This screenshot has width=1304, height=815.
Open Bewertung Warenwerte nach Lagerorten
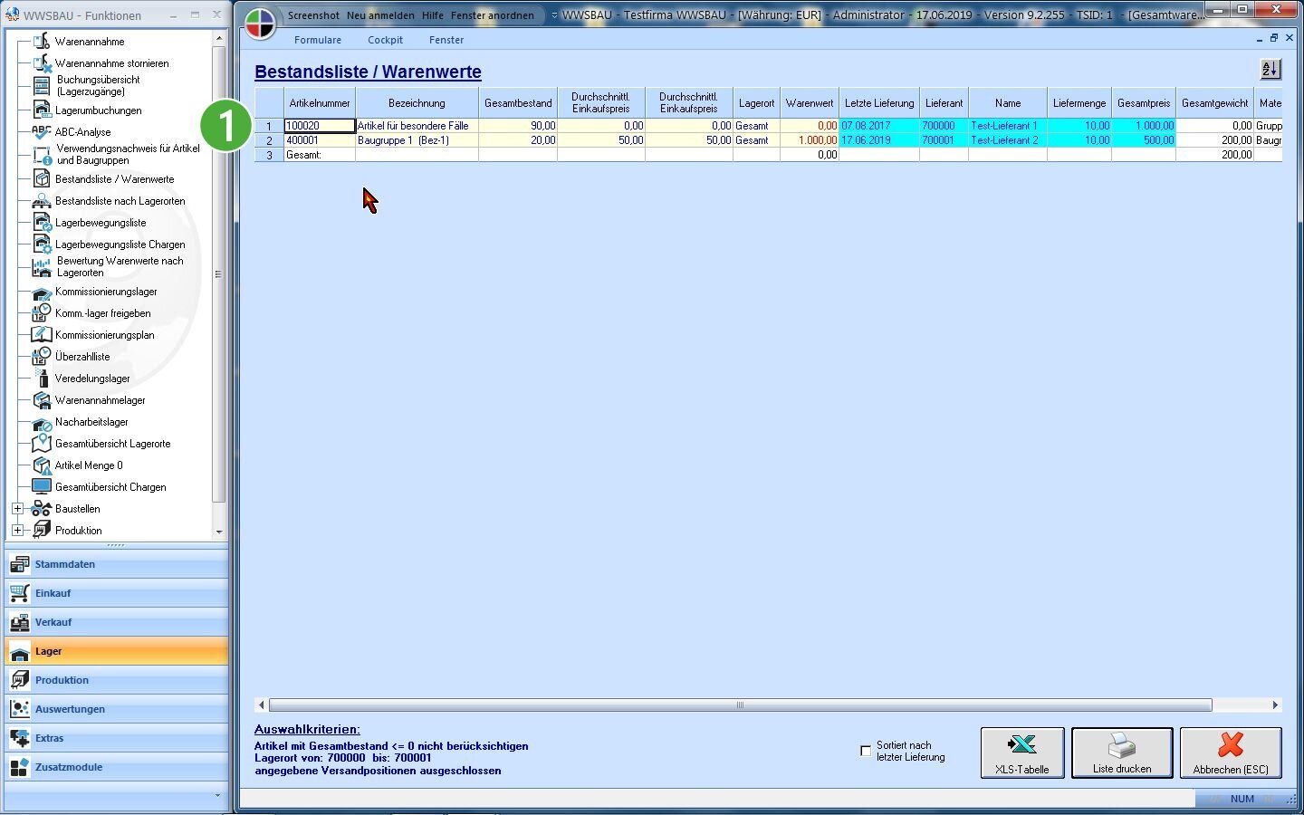pos(120,266)
